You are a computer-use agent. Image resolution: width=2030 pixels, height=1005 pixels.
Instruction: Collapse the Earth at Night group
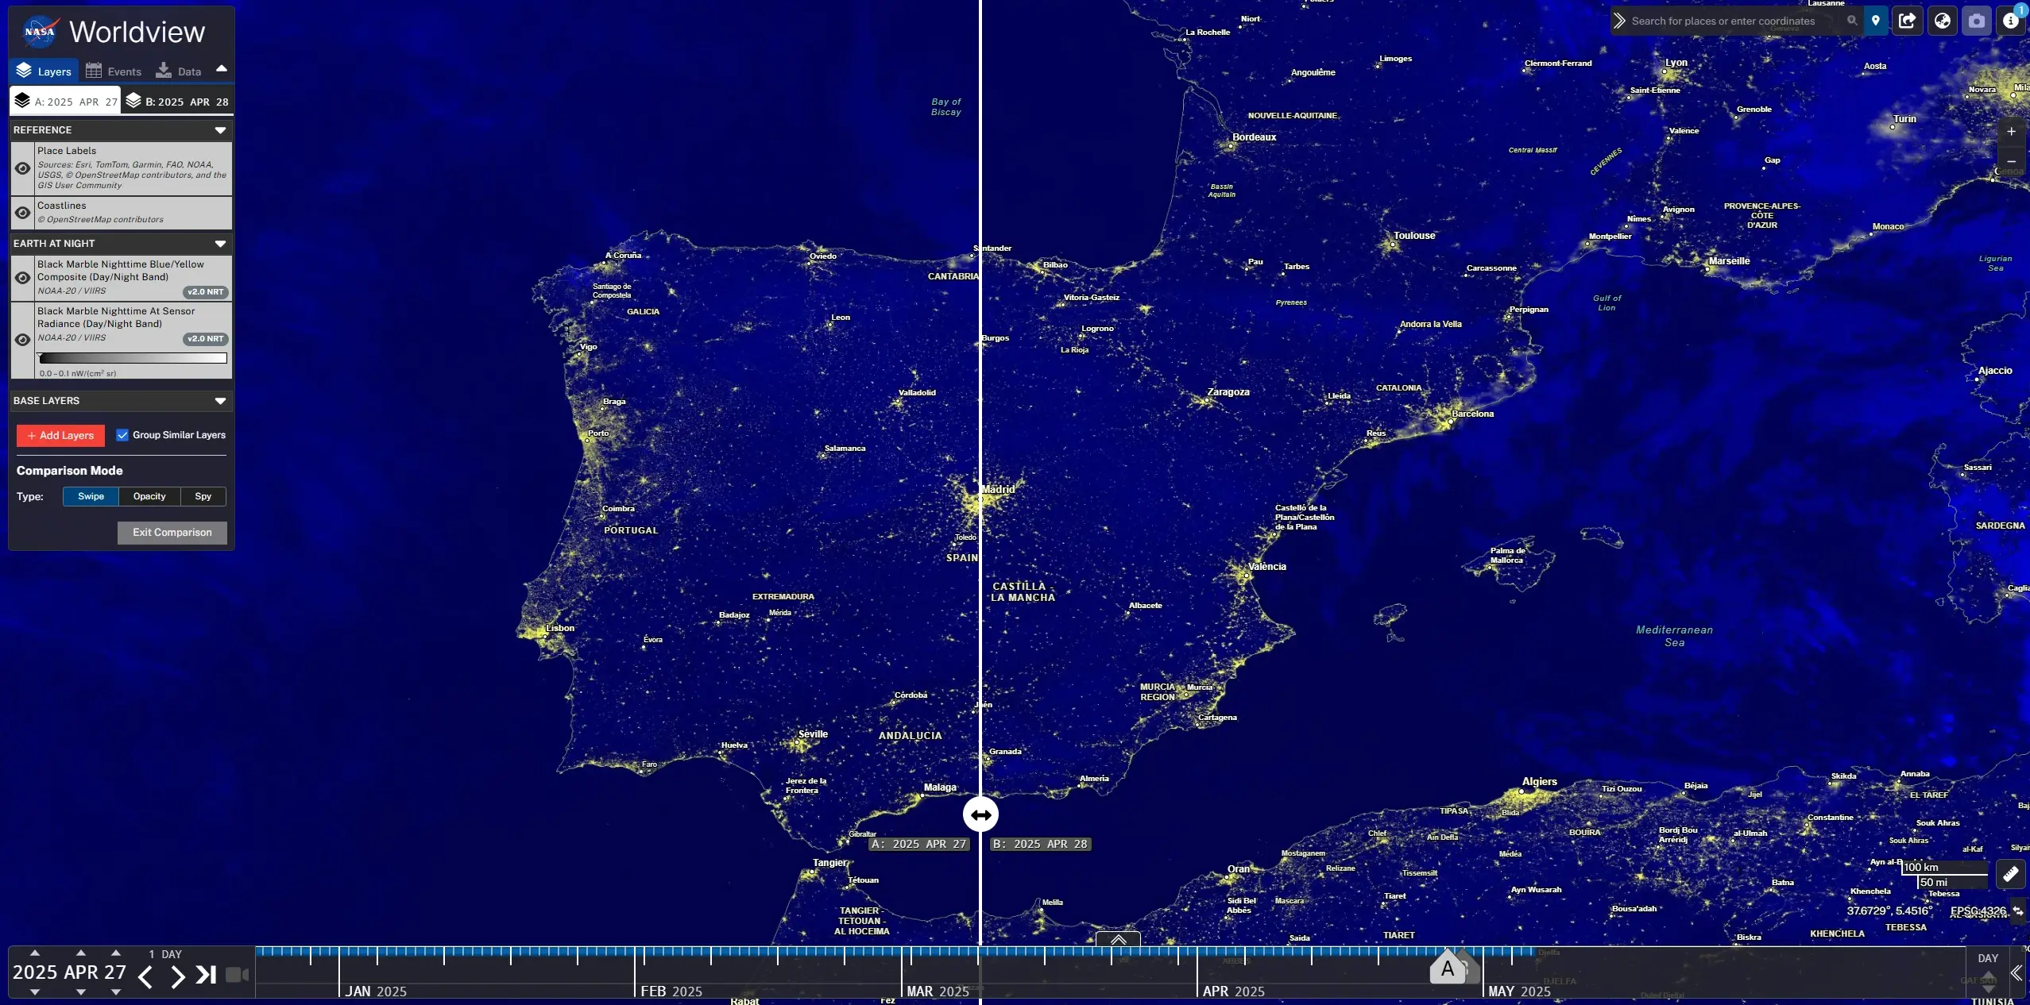click(x=220, y=244)
